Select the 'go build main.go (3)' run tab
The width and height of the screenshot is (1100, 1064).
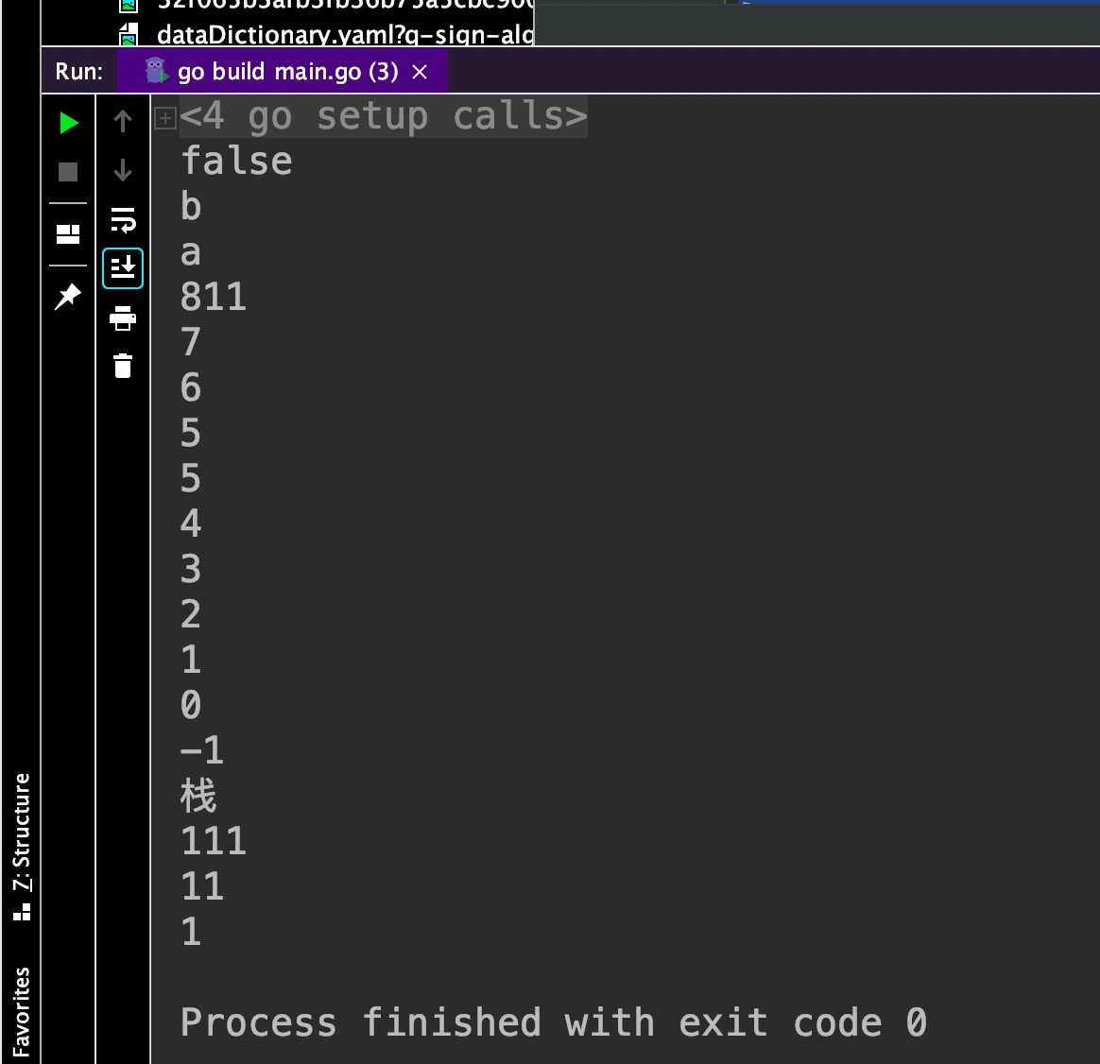click(283, 72)
